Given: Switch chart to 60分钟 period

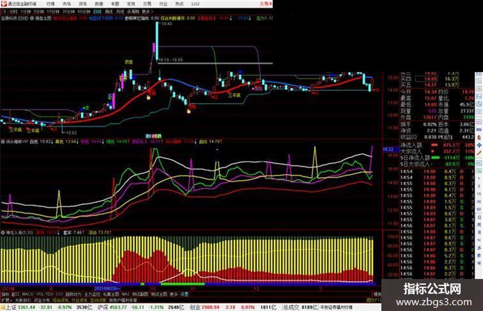Looking at the screenshot, I should (84, 11).
